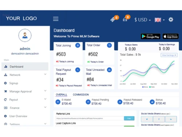This screenshot has height=137, width=182.
Task: Open the mail envelope notifications icon
Action: tap(125, 19)
